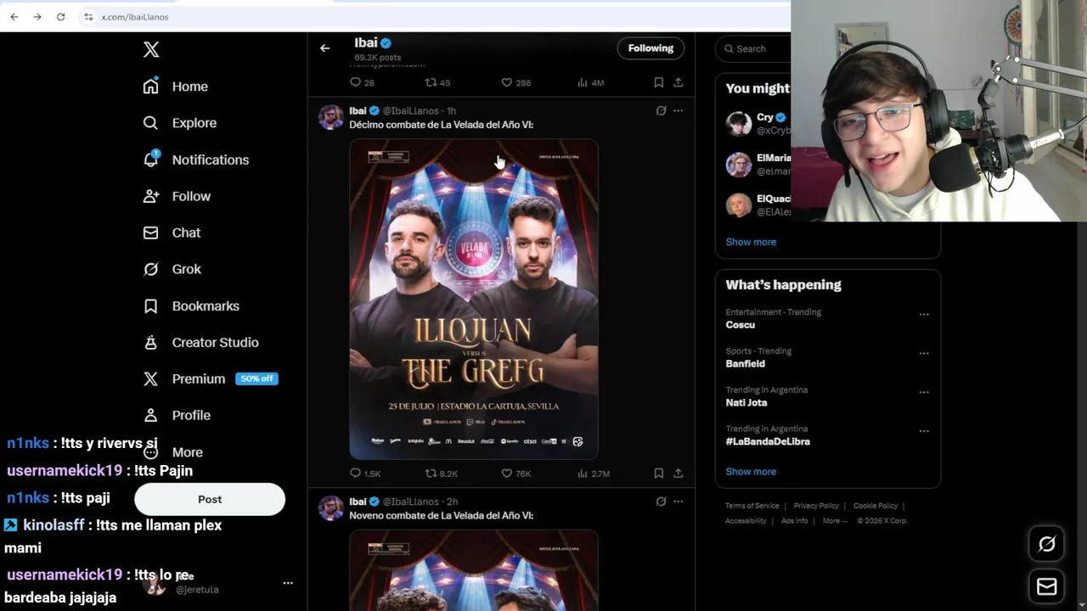
Task: Open options for #LaBandaDeLibra trend
Action: pos(924,432)
